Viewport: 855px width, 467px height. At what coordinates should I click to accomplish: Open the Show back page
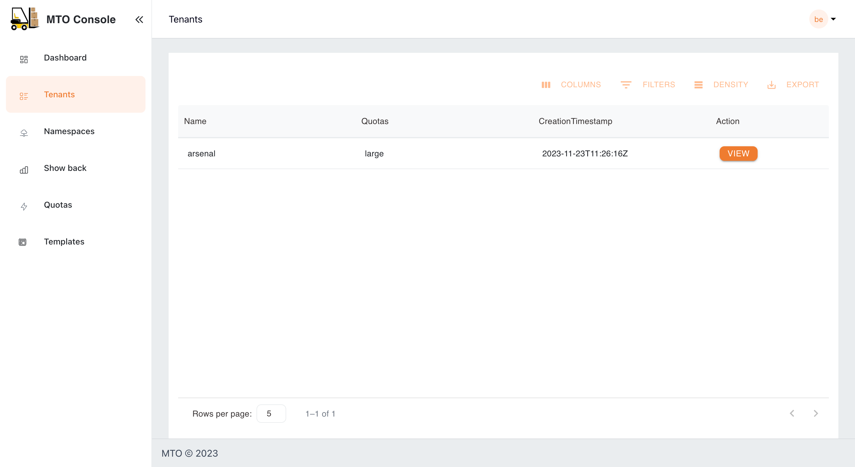76,168
